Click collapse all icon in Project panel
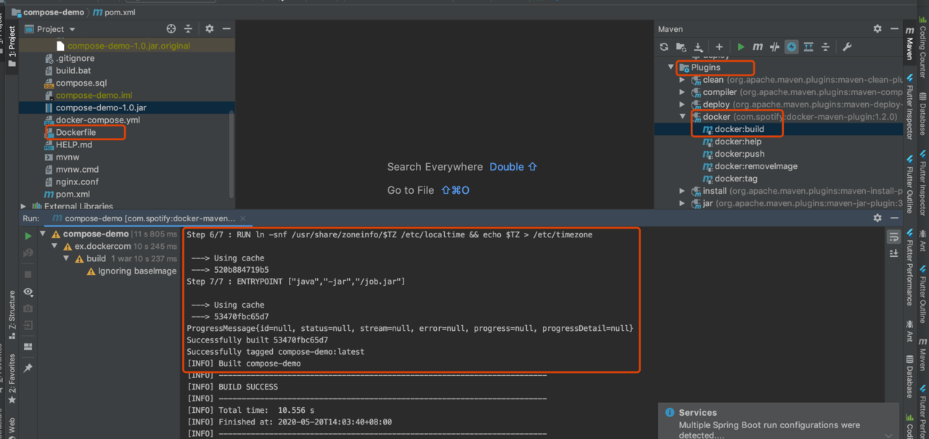The width and height of the screenshot is (929, 439). pyautogui.click(x=188, y=29)
